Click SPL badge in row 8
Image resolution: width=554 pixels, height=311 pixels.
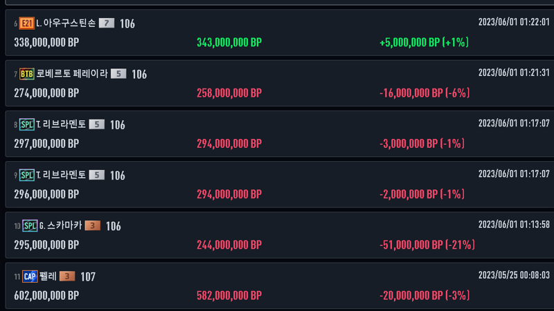click(26, 124)
